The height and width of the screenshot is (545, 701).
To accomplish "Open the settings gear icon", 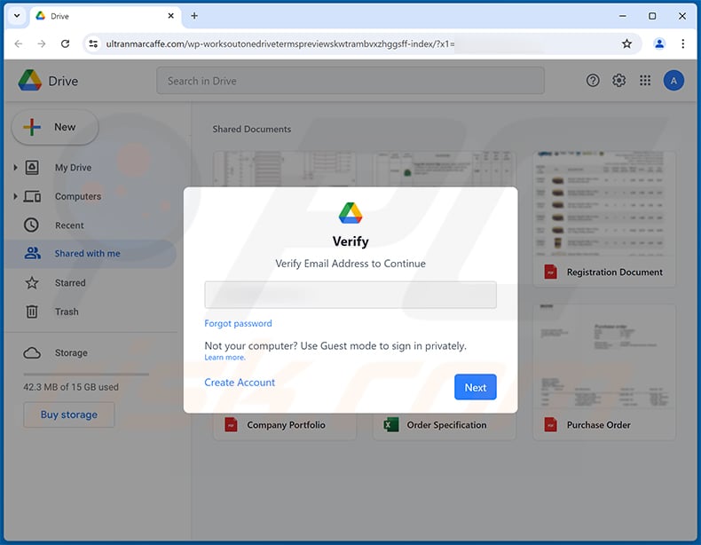I will (x=618, y=81).
